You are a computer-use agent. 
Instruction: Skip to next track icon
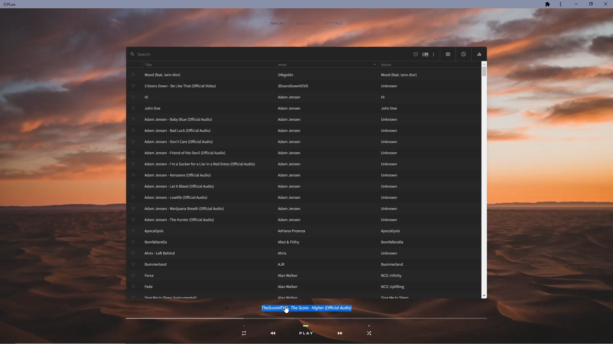click(x=340, y=333)
